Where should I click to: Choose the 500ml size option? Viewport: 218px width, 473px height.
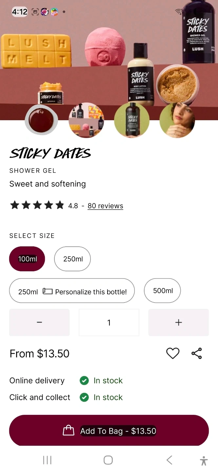click(x=163, y=291)
